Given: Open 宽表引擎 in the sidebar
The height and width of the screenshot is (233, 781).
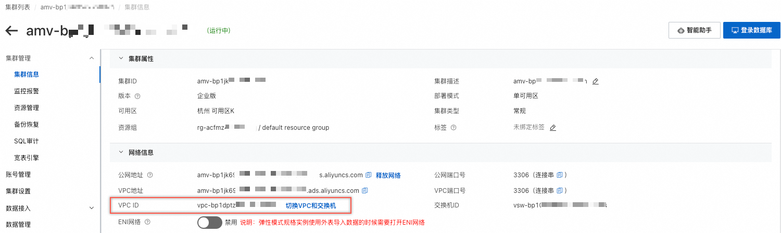Looking at the screenshot, I should [x=27, y=158].
